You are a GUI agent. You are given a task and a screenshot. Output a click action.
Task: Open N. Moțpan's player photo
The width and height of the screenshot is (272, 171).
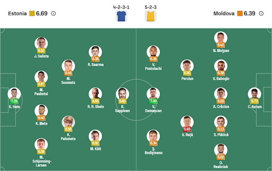pyautogui.click(x=221, y=38)
